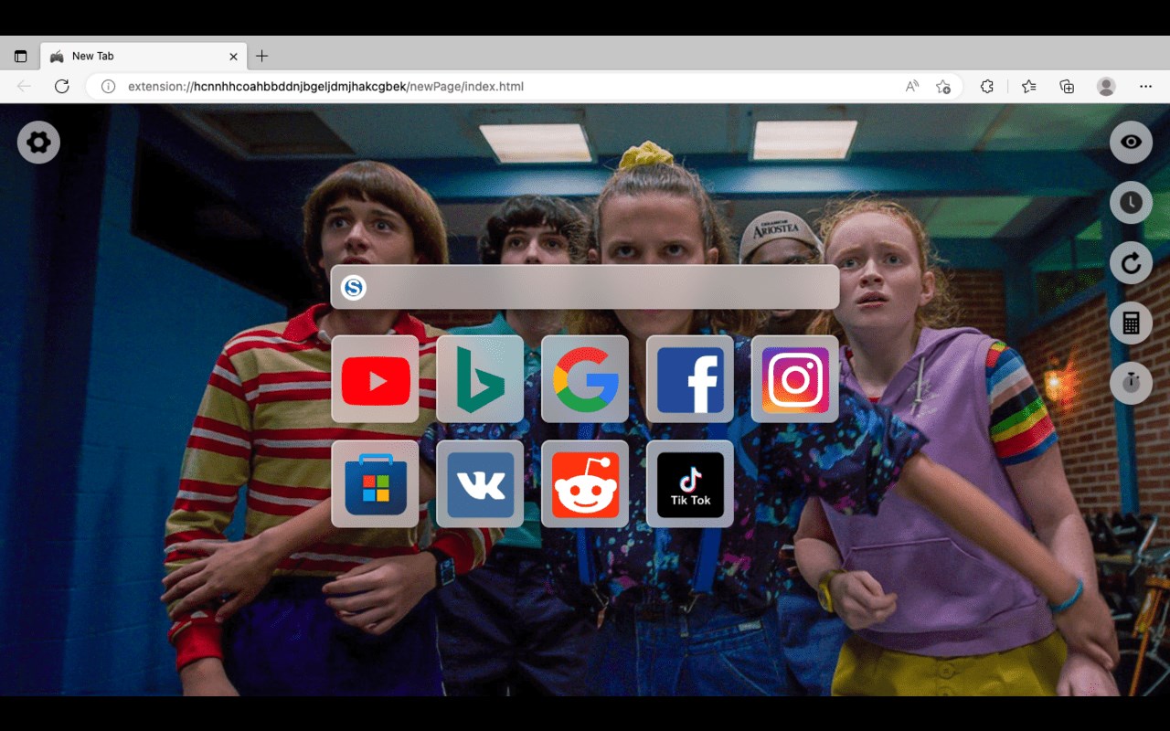
Task: Open the Collections icon
Action: 1067,86
